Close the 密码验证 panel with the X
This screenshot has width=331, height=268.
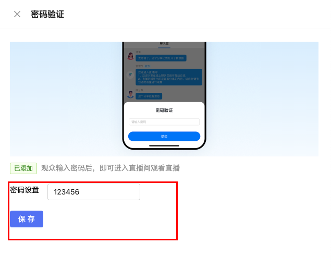tap(17, 15)
